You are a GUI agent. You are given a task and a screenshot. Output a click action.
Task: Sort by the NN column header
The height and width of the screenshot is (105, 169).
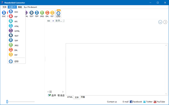50,21
